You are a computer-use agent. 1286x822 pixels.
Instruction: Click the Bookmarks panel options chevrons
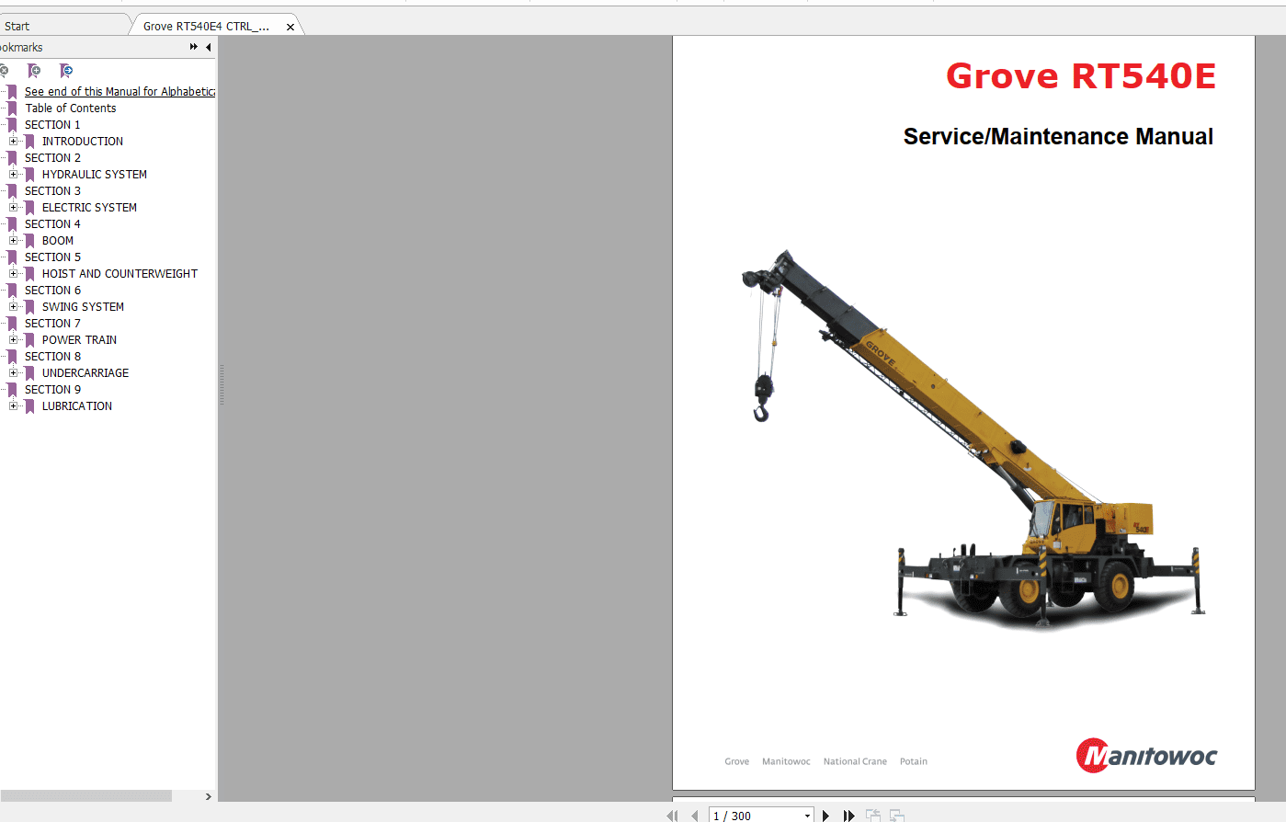pos(193,47)
